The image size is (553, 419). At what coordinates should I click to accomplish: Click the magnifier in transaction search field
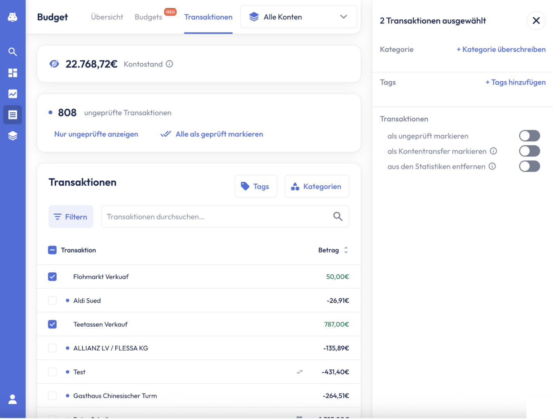pyautogui.click(x=337, y=216)
